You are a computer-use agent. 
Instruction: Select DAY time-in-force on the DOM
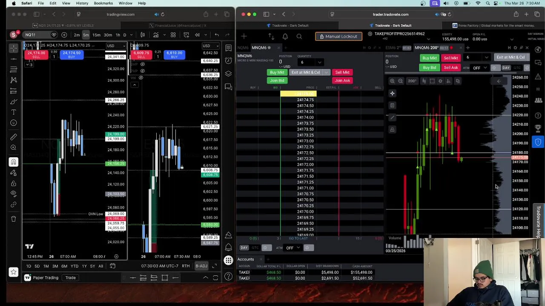click(244, 248)
